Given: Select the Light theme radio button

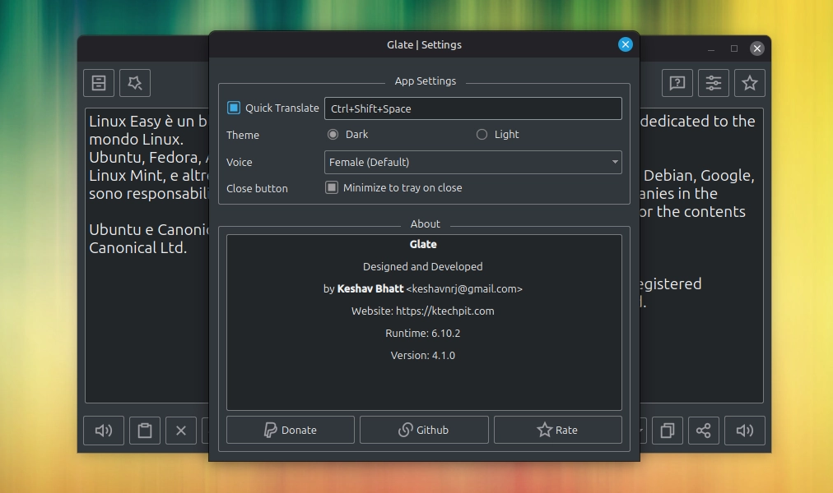Looking at the screenshot, I should pyautogui.click(x=480, y=134).
